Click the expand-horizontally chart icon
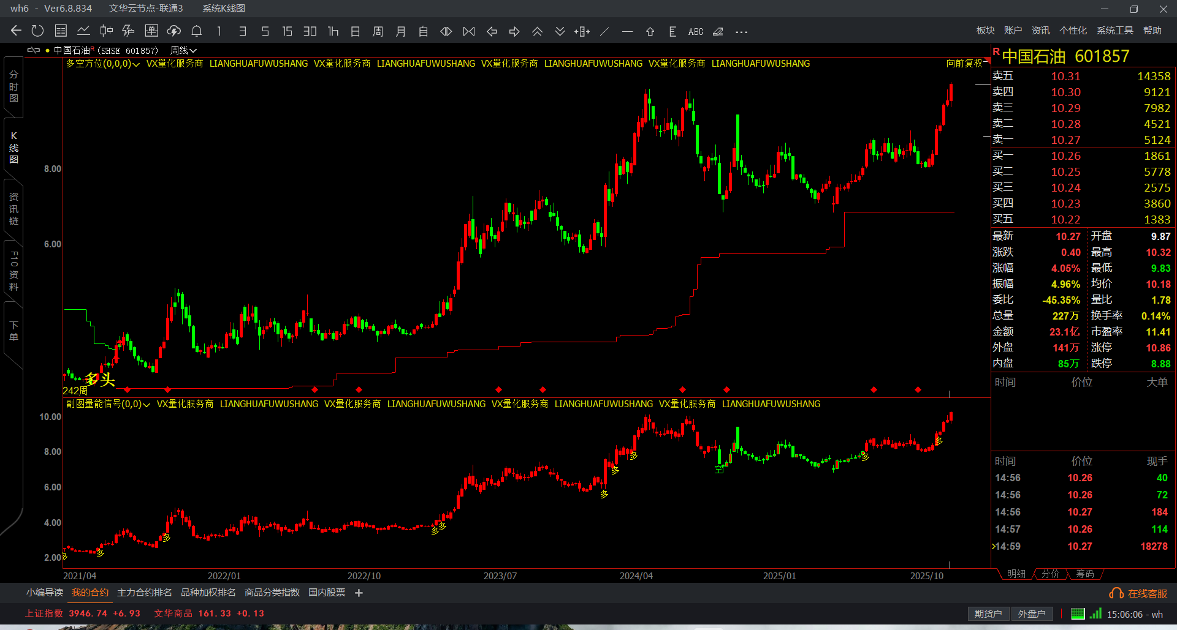The image size is (1177, 630). tap(446, 31)
